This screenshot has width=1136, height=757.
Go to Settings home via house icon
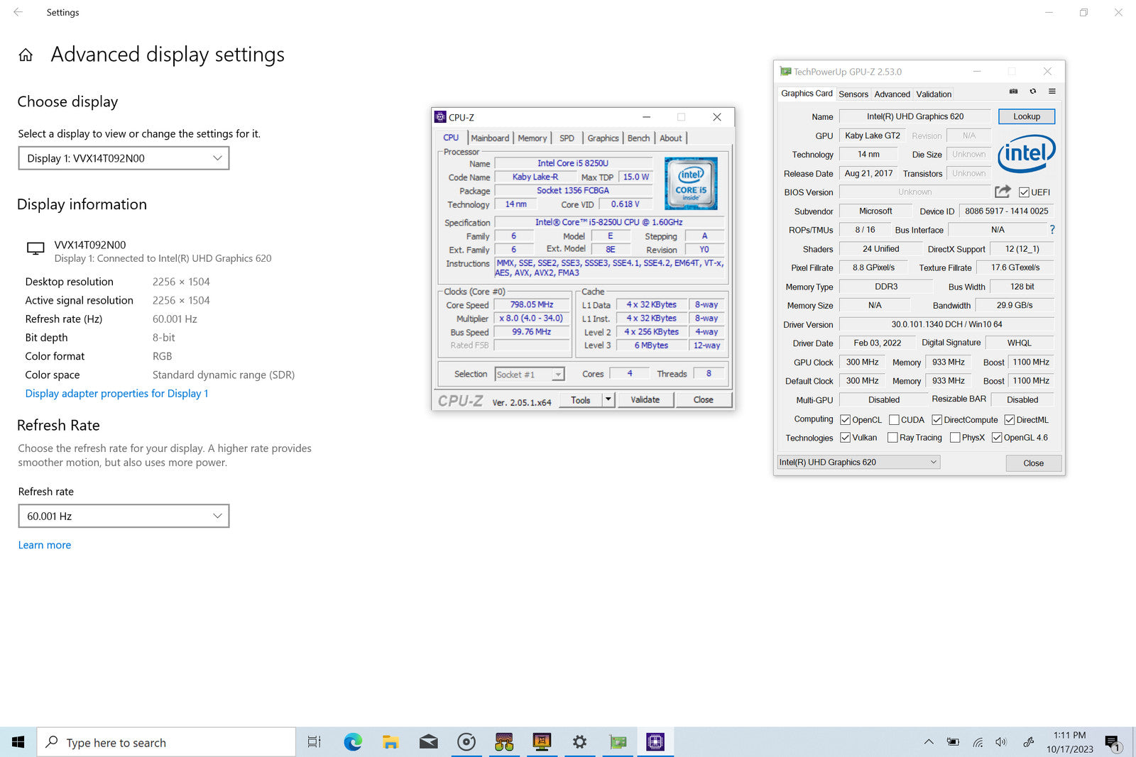pyautogui.click(x=26, y=55)
